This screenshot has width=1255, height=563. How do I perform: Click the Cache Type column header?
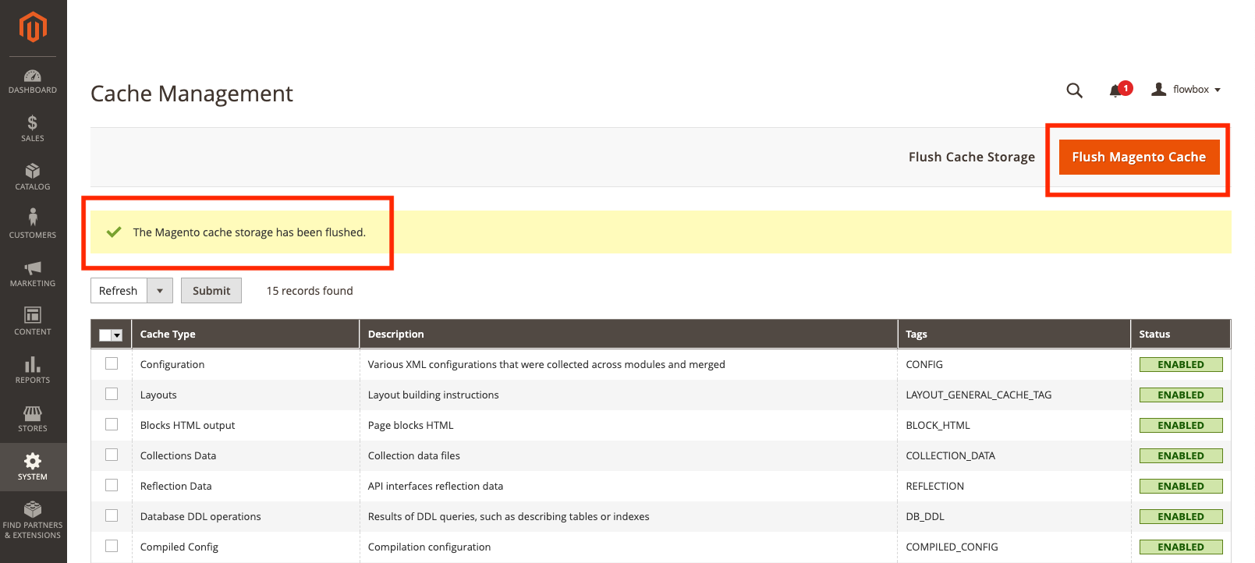[x=245, y=334]
